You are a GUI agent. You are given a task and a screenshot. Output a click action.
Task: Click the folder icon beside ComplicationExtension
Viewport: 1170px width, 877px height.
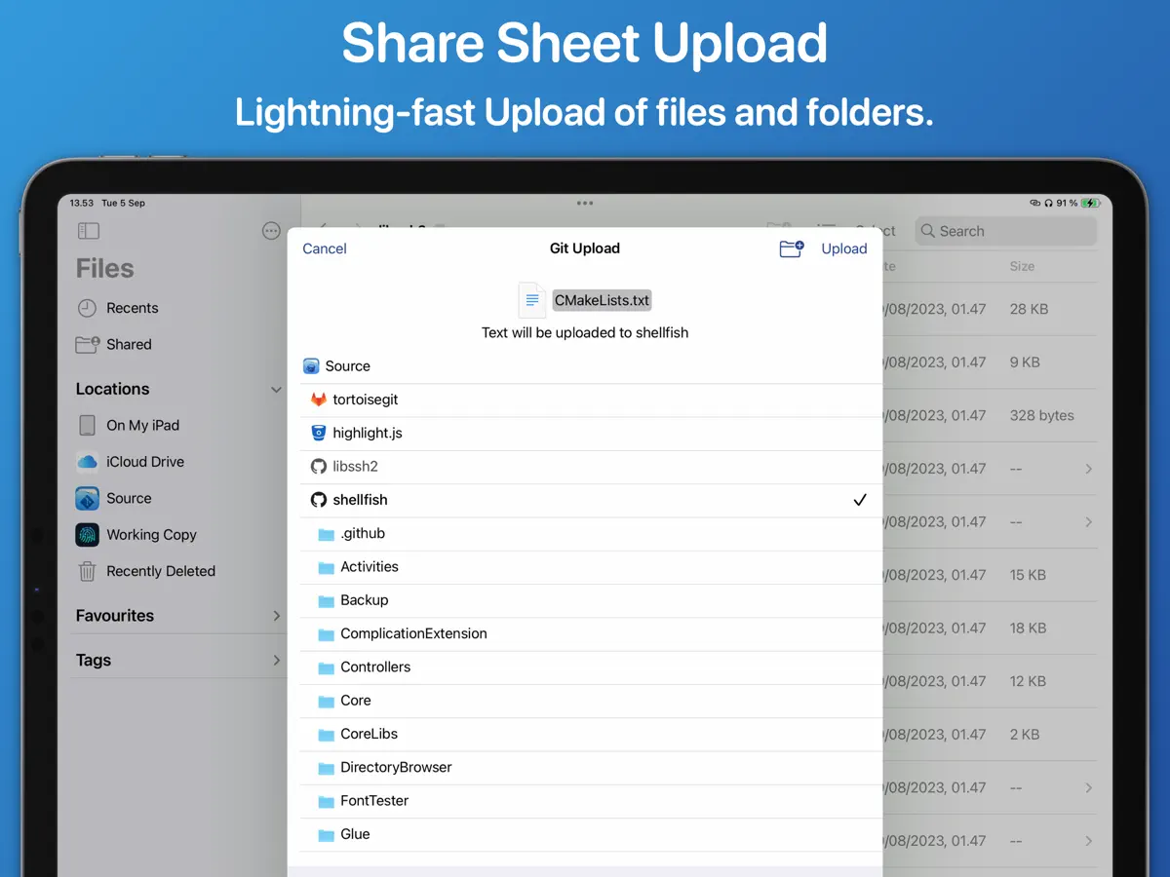[x=327, y=634]
